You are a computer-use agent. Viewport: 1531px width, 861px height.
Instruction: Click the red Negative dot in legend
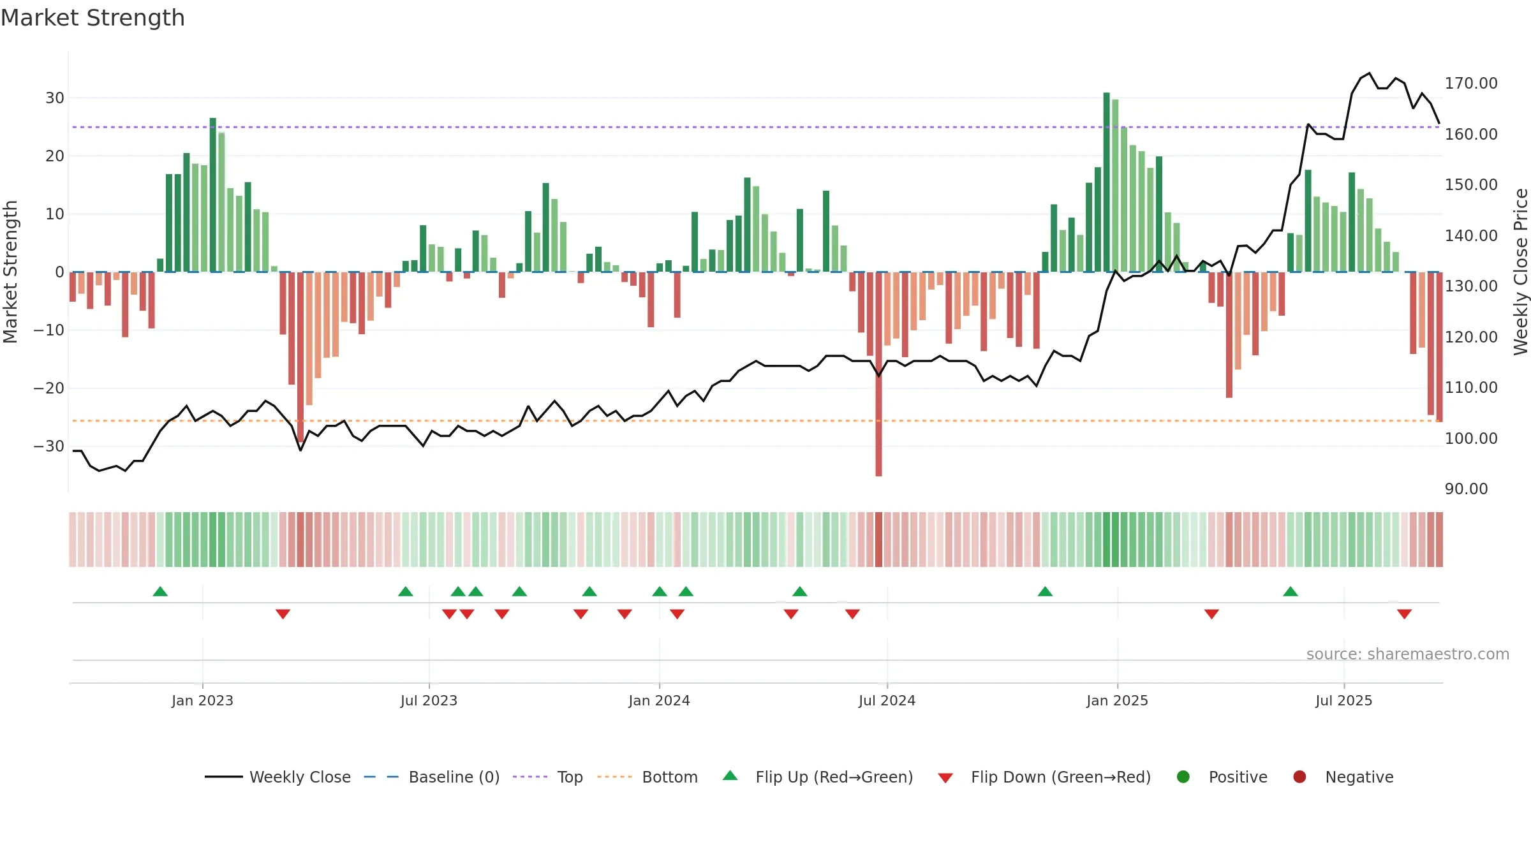1299,777
